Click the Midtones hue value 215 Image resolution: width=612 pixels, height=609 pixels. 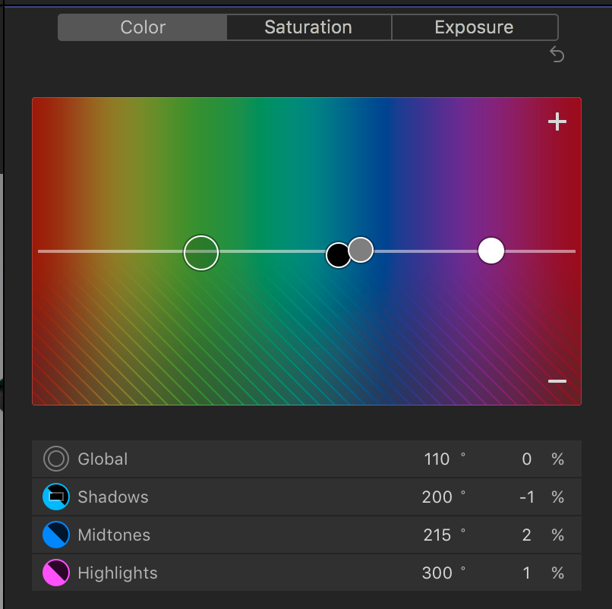coord(437,535)
